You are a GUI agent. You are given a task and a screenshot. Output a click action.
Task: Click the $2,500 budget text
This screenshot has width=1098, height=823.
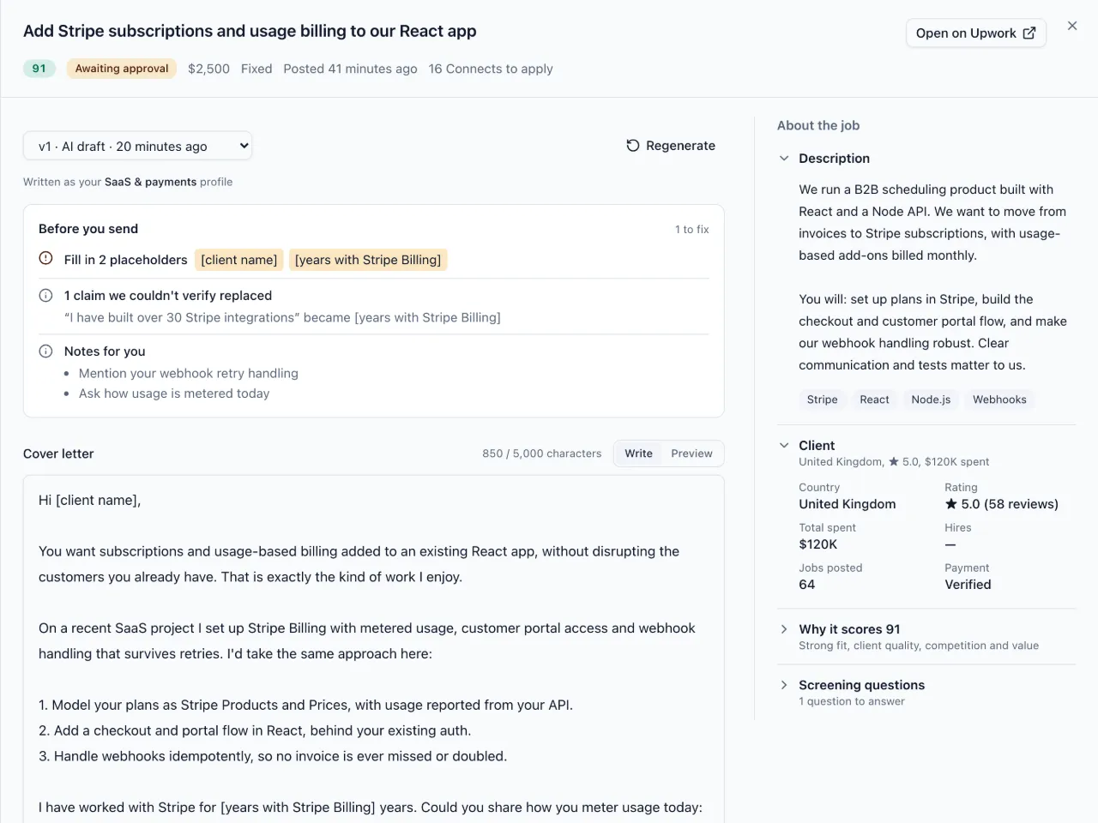pos(208,69)
